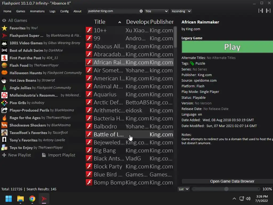
Task: Switch to the Animations tab
Action: [x=37, y=11]
